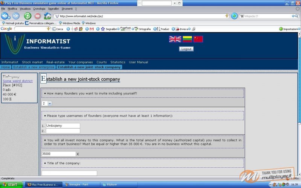
Task: Run the Ortografia spell check tool
Action: pos(143,29)
